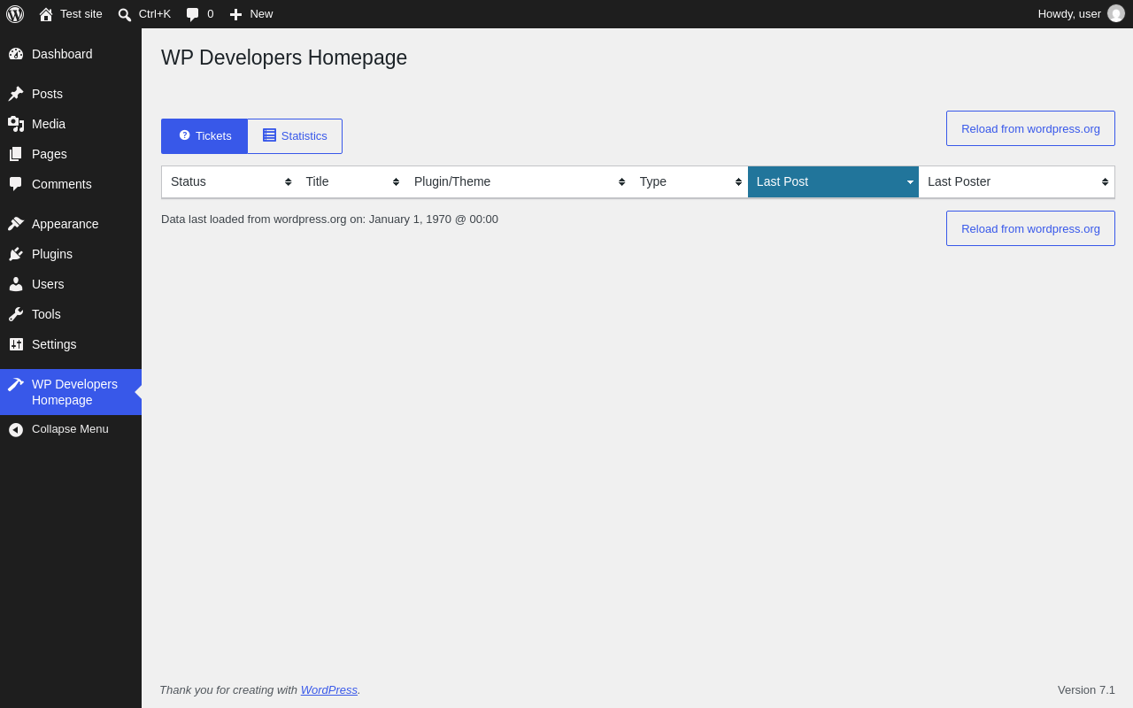Viewport: 1133px width, 708px height.
Task: Click the Settings sliders icon
Action: pyautogui.click(x=16, y=344)
